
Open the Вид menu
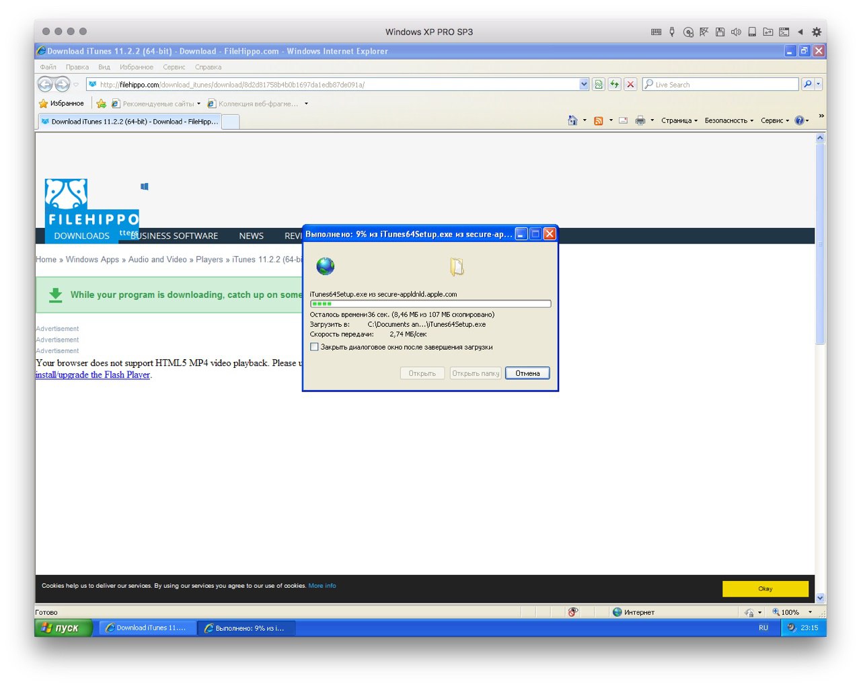click(104, 67)
